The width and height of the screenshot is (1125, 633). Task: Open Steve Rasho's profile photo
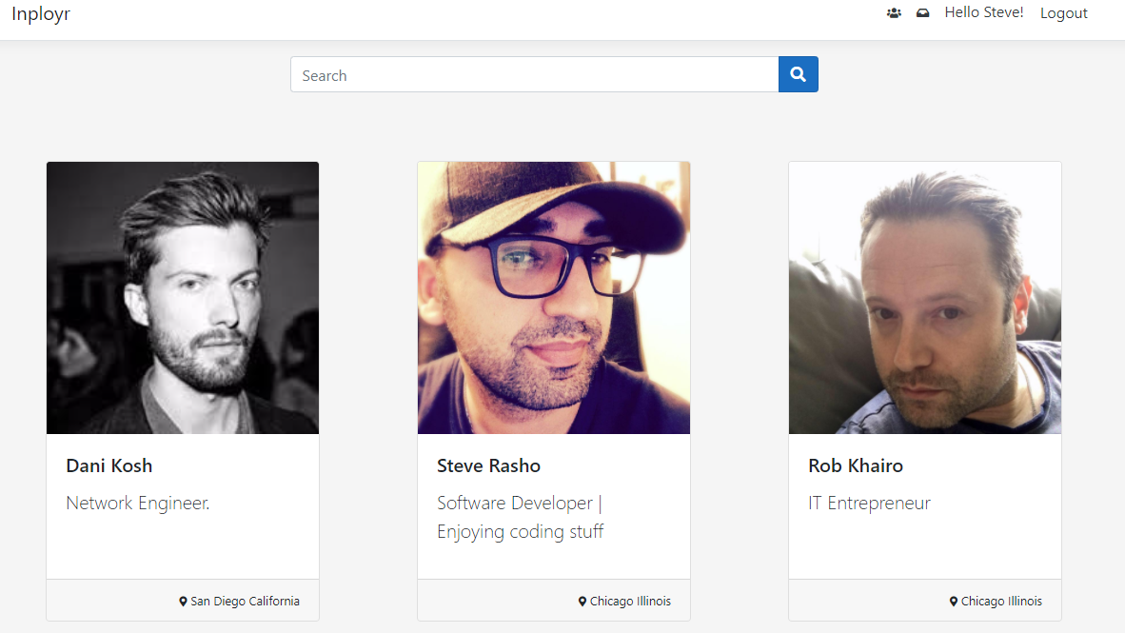554,298
